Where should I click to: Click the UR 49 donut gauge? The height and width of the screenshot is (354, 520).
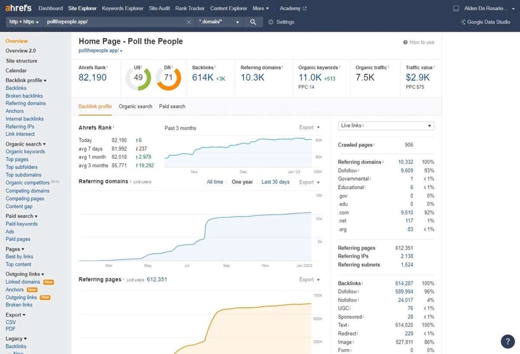[x=138, y=78]
